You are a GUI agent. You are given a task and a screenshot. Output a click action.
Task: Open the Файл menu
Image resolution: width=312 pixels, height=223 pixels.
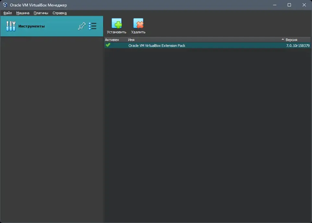(x=7, y=13)
